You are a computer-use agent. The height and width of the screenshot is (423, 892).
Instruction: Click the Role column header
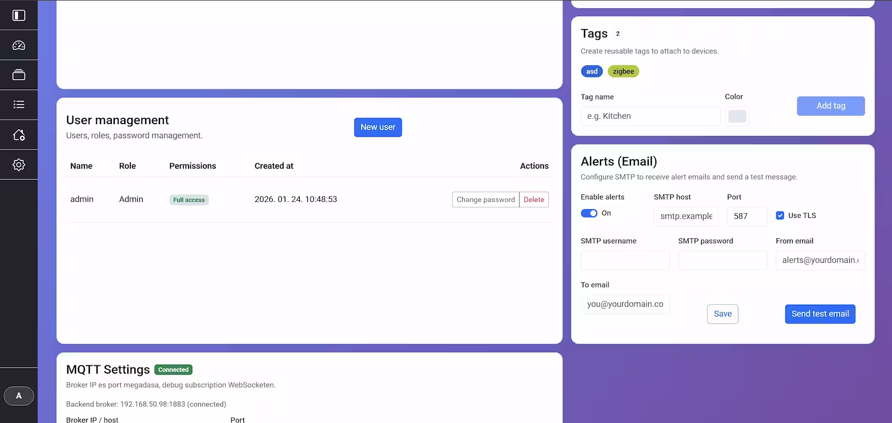coord(127,166)
